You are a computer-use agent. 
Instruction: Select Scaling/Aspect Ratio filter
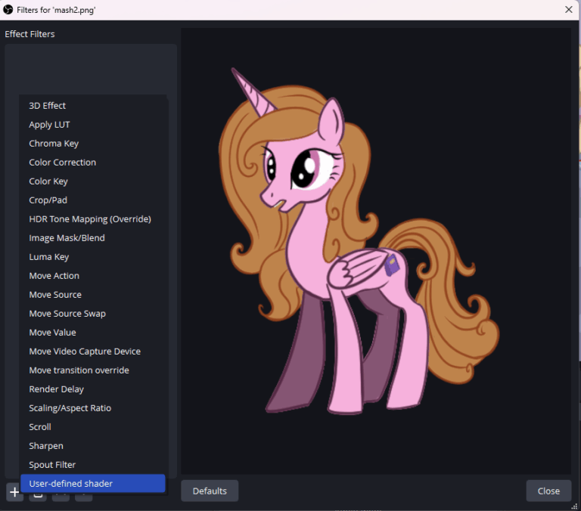(x=70, y=408)
